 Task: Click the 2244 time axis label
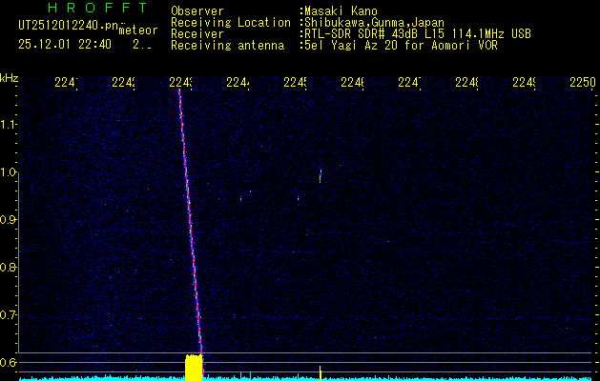point(238,82)
